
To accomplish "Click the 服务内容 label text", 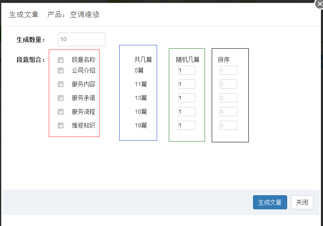I will [83, 84].
